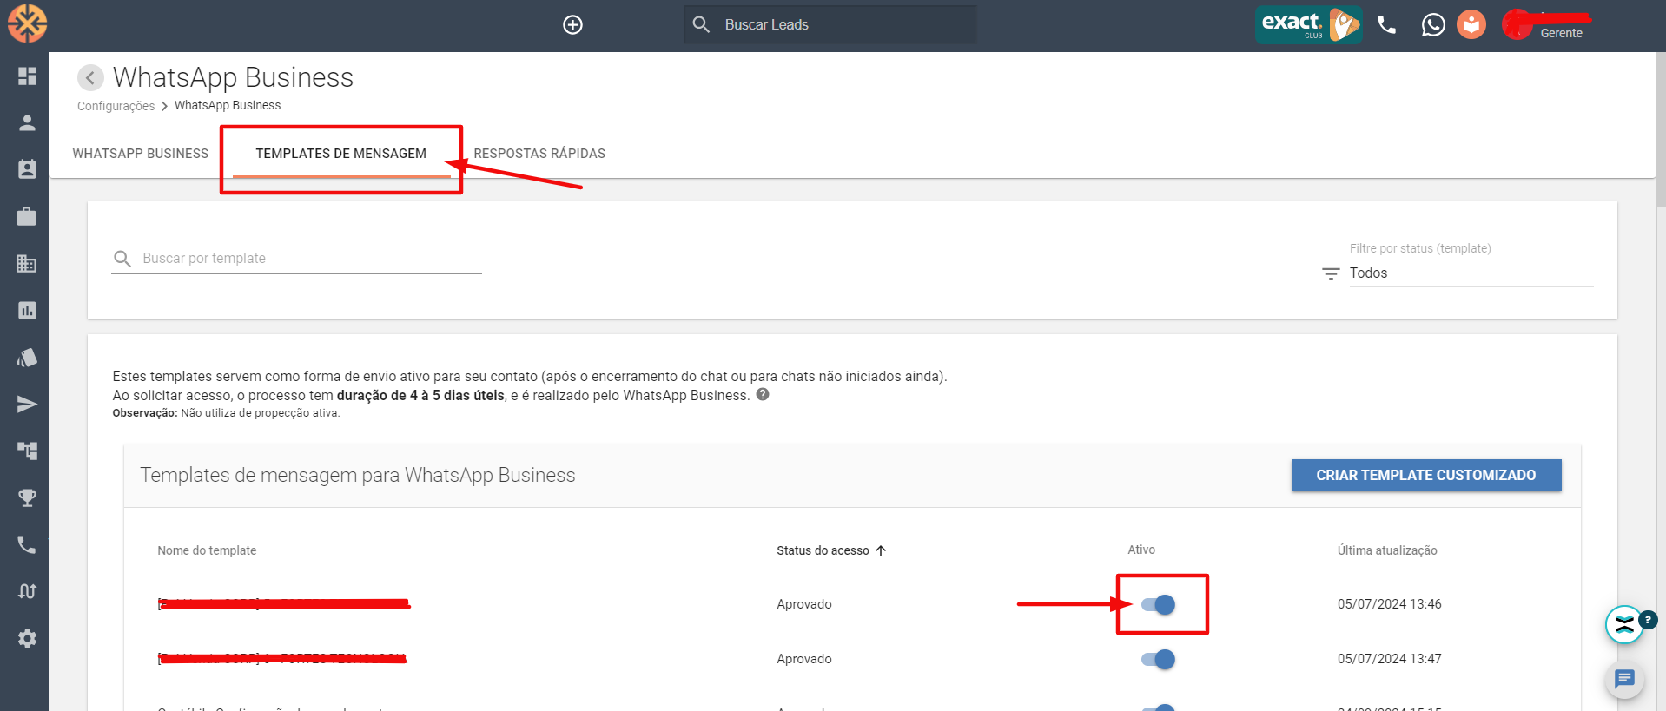Click the magnifier icon next to Buscar Leads
The height and width of the screenshot is (711, 1666).
pyautogui.click(x=701, y=24)
